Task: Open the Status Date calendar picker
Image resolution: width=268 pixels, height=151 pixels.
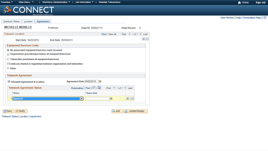Action: [111, 99]
